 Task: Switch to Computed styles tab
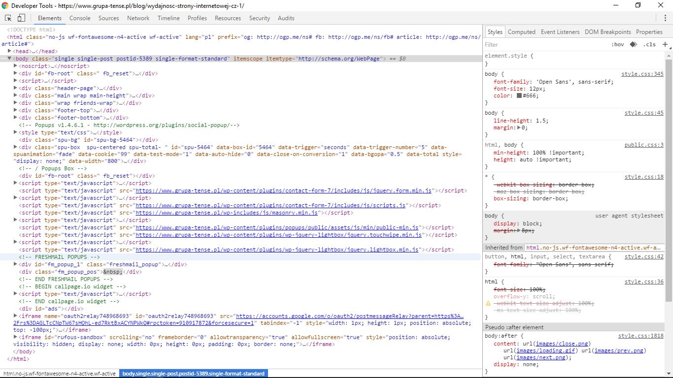521,32
